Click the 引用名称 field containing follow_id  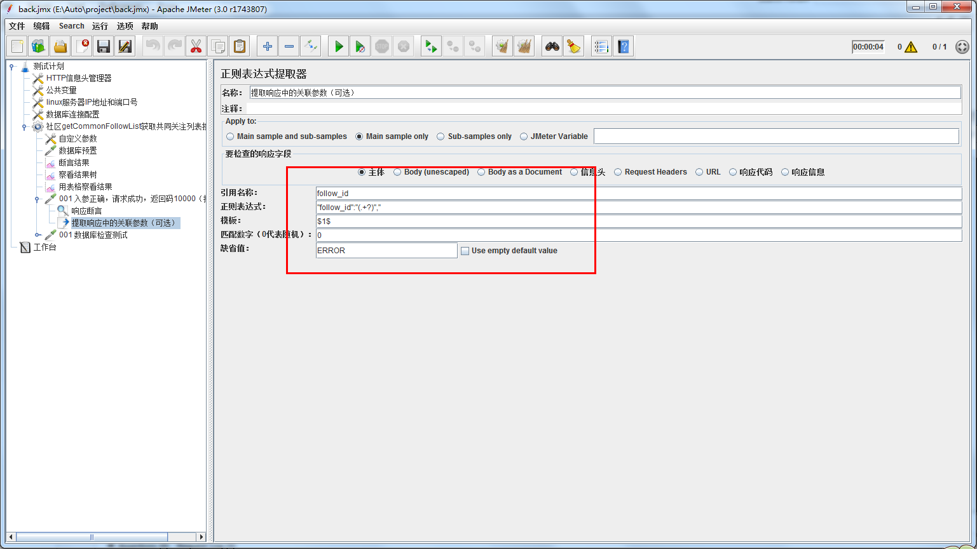[639, 194]
